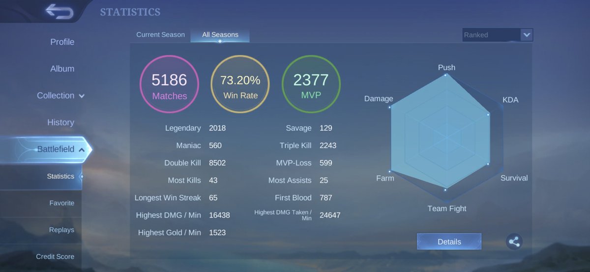Click the Triple Kill value 2243
The image size is (590, 272).
[x=328, y=145]
